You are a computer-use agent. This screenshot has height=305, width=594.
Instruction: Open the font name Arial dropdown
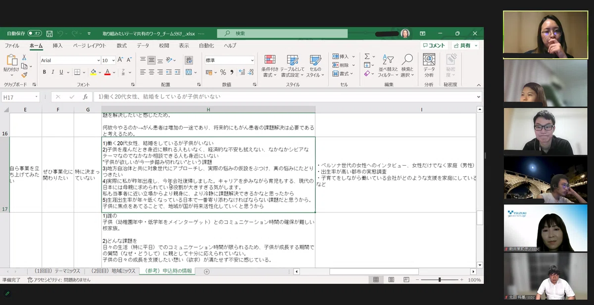pyautogui.click(x=99, y=60)
